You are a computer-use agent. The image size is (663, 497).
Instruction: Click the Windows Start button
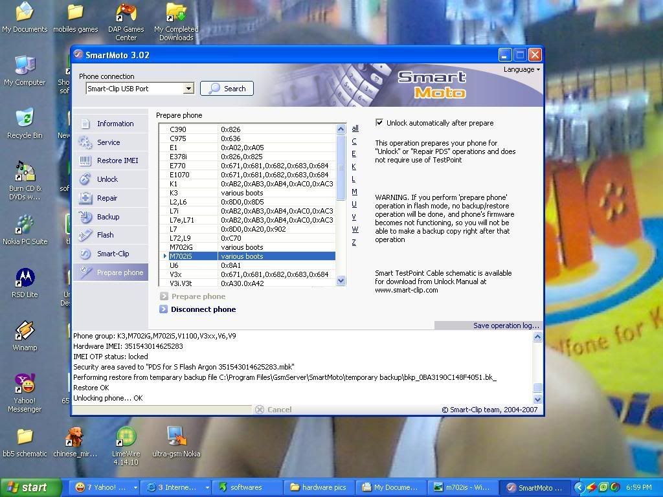30,487
